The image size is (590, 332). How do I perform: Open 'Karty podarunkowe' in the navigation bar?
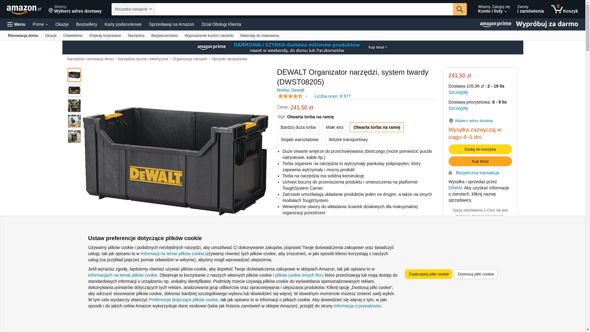[123, 24]
